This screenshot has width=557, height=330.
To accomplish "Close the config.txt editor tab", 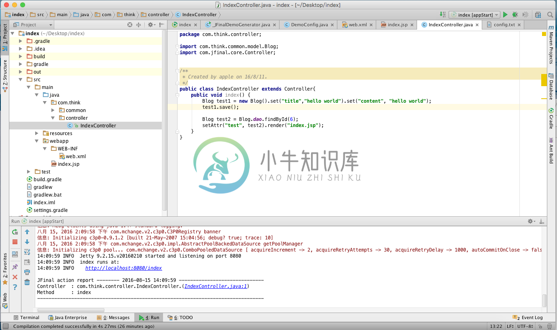I will pyautogui.click(x=519, y=25).
